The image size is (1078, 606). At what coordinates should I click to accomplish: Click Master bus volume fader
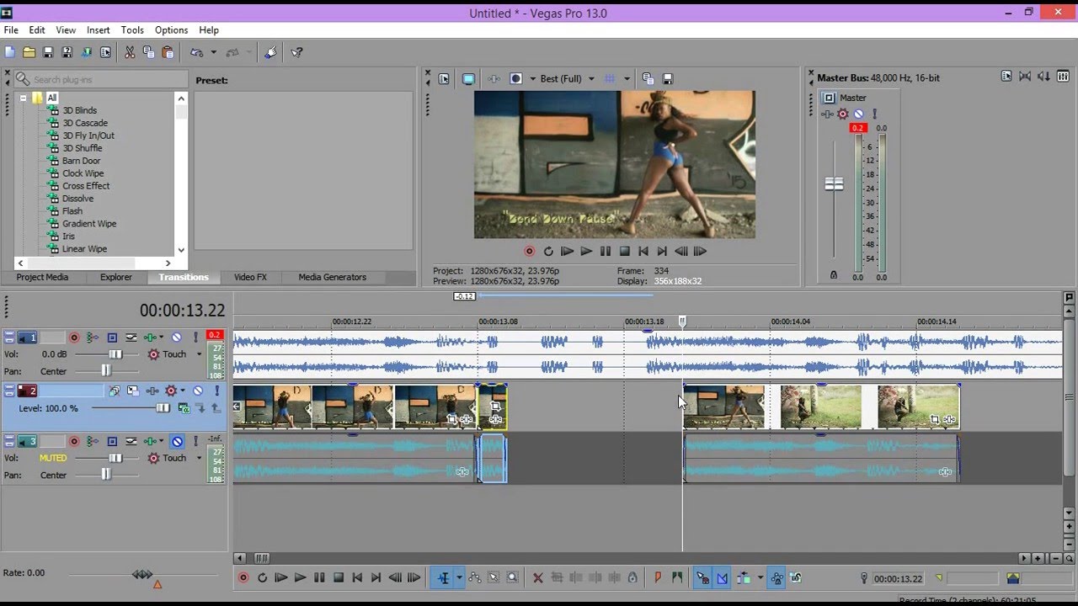click(834, 183)
